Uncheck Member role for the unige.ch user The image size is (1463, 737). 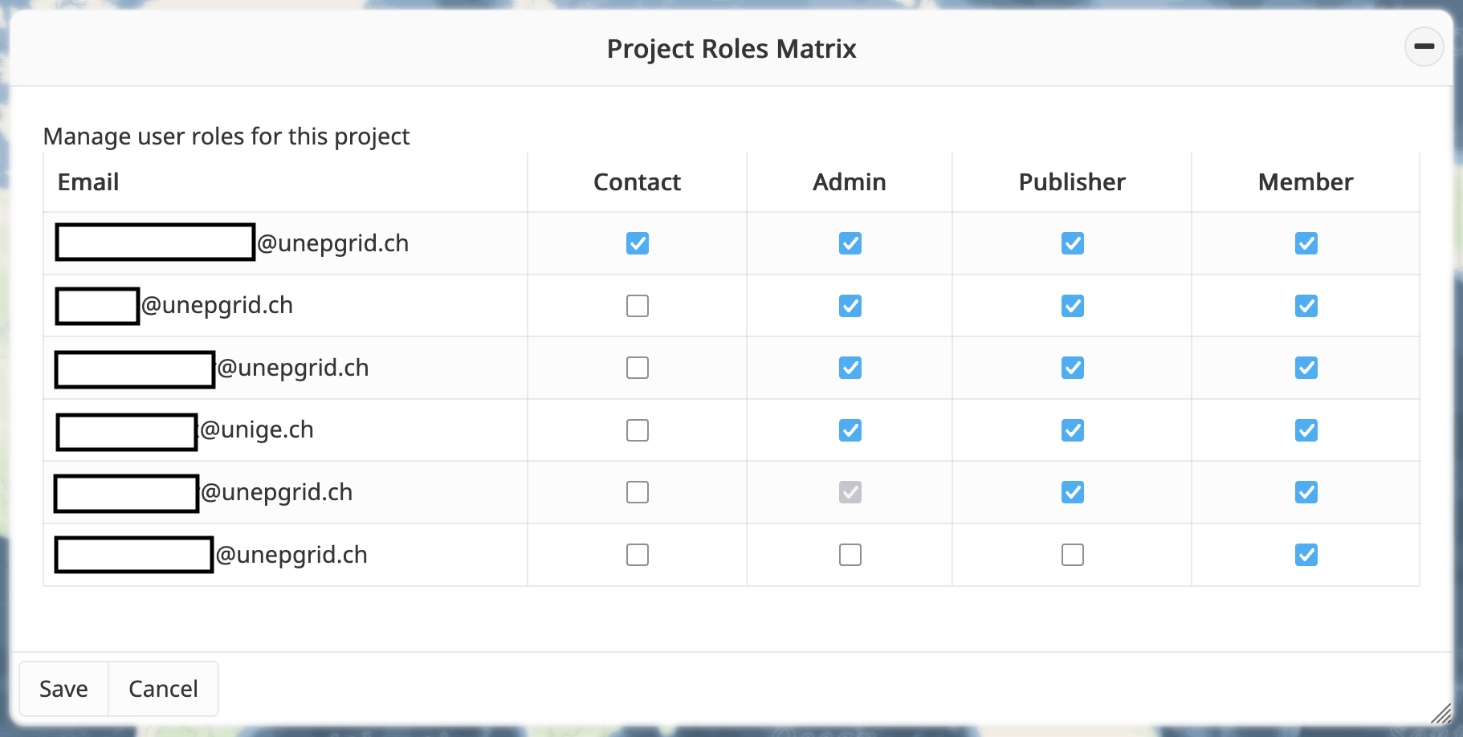pyautogui.click(x=1306, y=430)
